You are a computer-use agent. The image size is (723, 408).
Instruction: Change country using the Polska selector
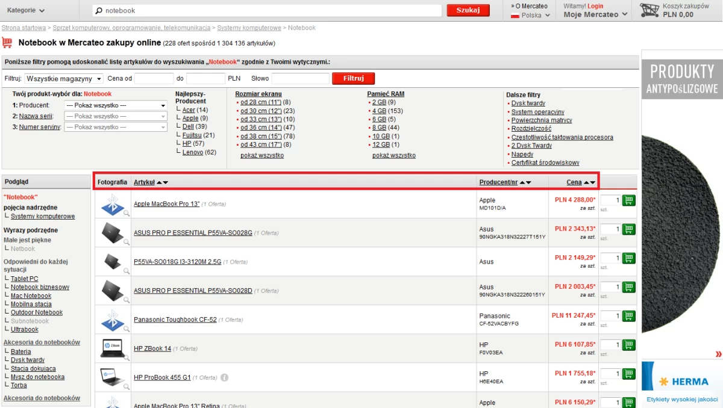[x=530, y=16]
